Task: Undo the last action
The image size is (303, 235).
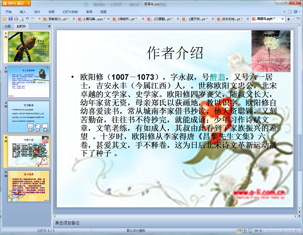Action: click(x=27, y=19)
